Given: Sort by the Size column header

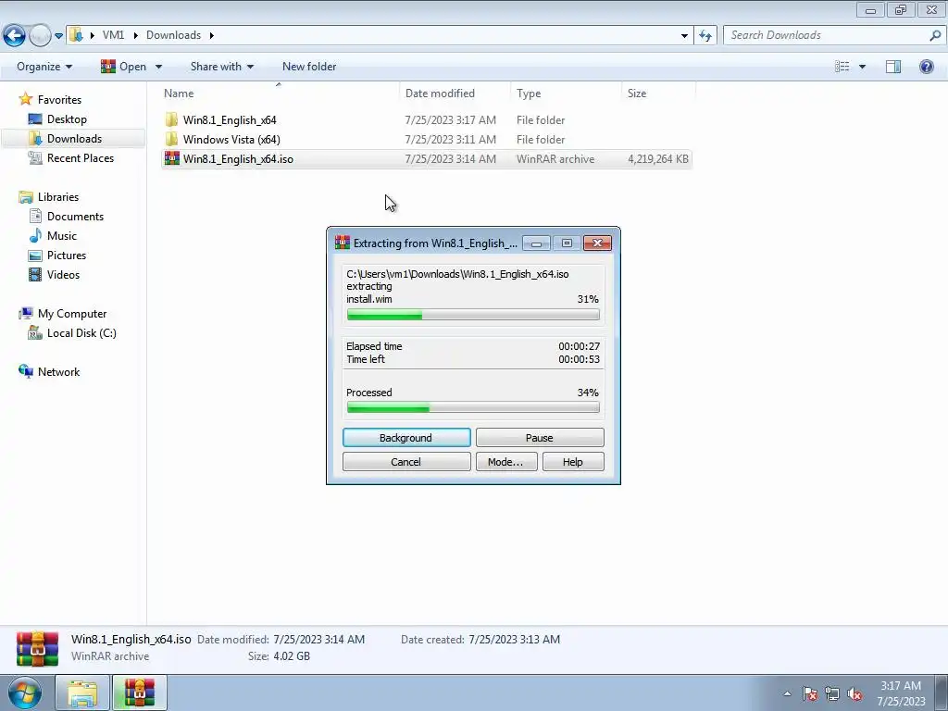Looking at the screenshot, I should [x=658, y=94].
